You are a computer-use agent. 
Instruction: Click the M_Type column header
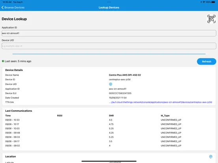165,116
